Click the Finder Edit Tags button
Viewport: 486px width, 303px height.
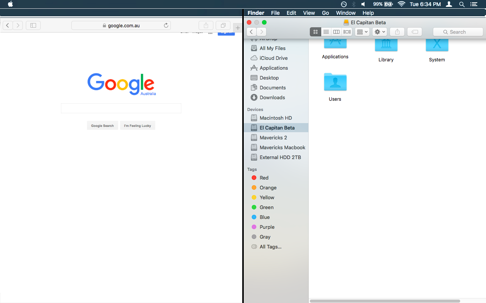tap(415, 32)
